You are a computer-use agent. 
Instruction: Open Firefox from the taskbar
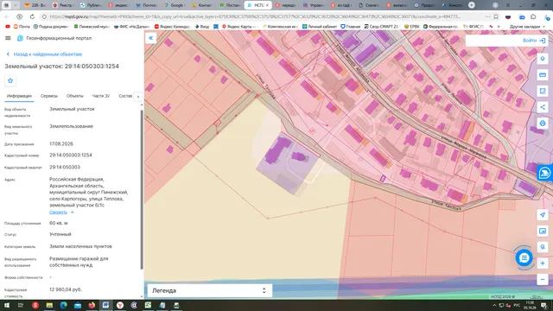(x=92, y=305)
